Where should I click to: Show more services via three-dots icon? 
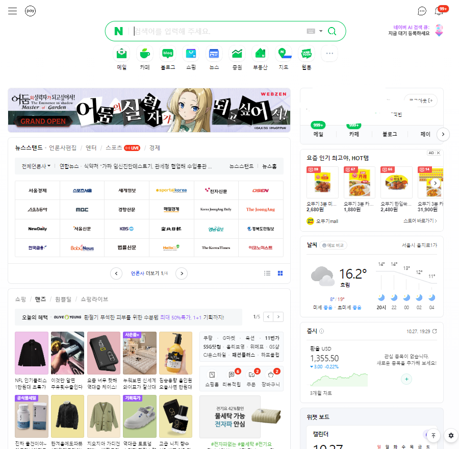[x=329, y=53]
